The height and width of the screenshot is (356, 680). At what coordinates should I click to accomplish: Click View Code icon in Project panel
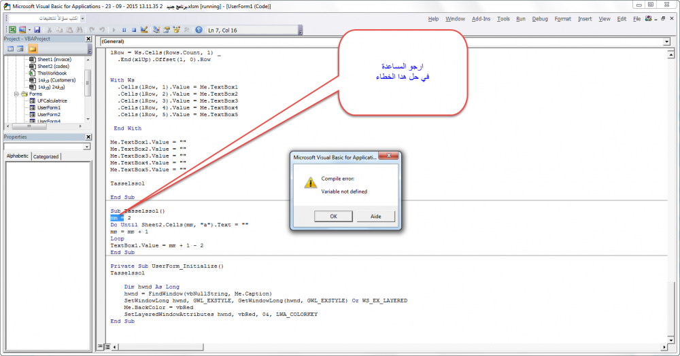[x=10, y=49]
